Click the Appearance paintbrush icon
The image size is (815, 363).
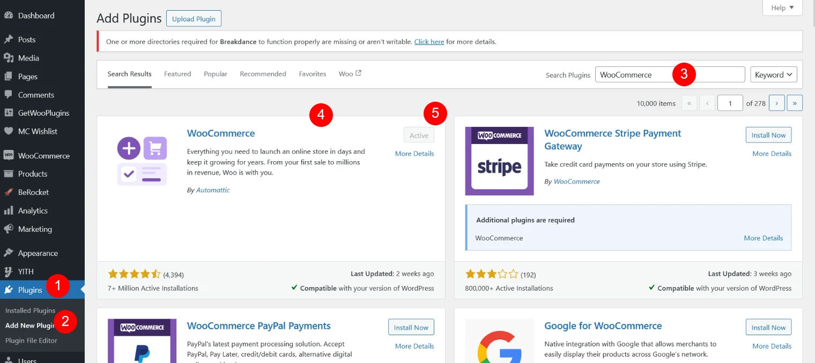coord(9,253)
